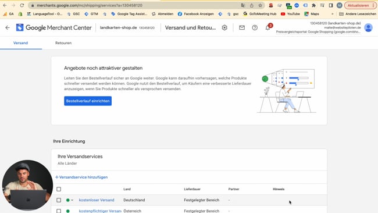378x213 pixels.
Task: Open the LanguageTool bookmark
Action: (45, 14)
